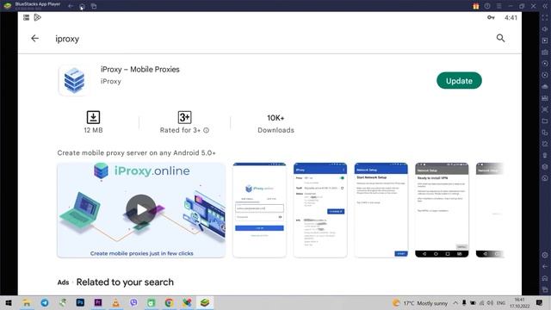
Task: Click the BlueStacks home icon in title bar
Action: point(83,6)
